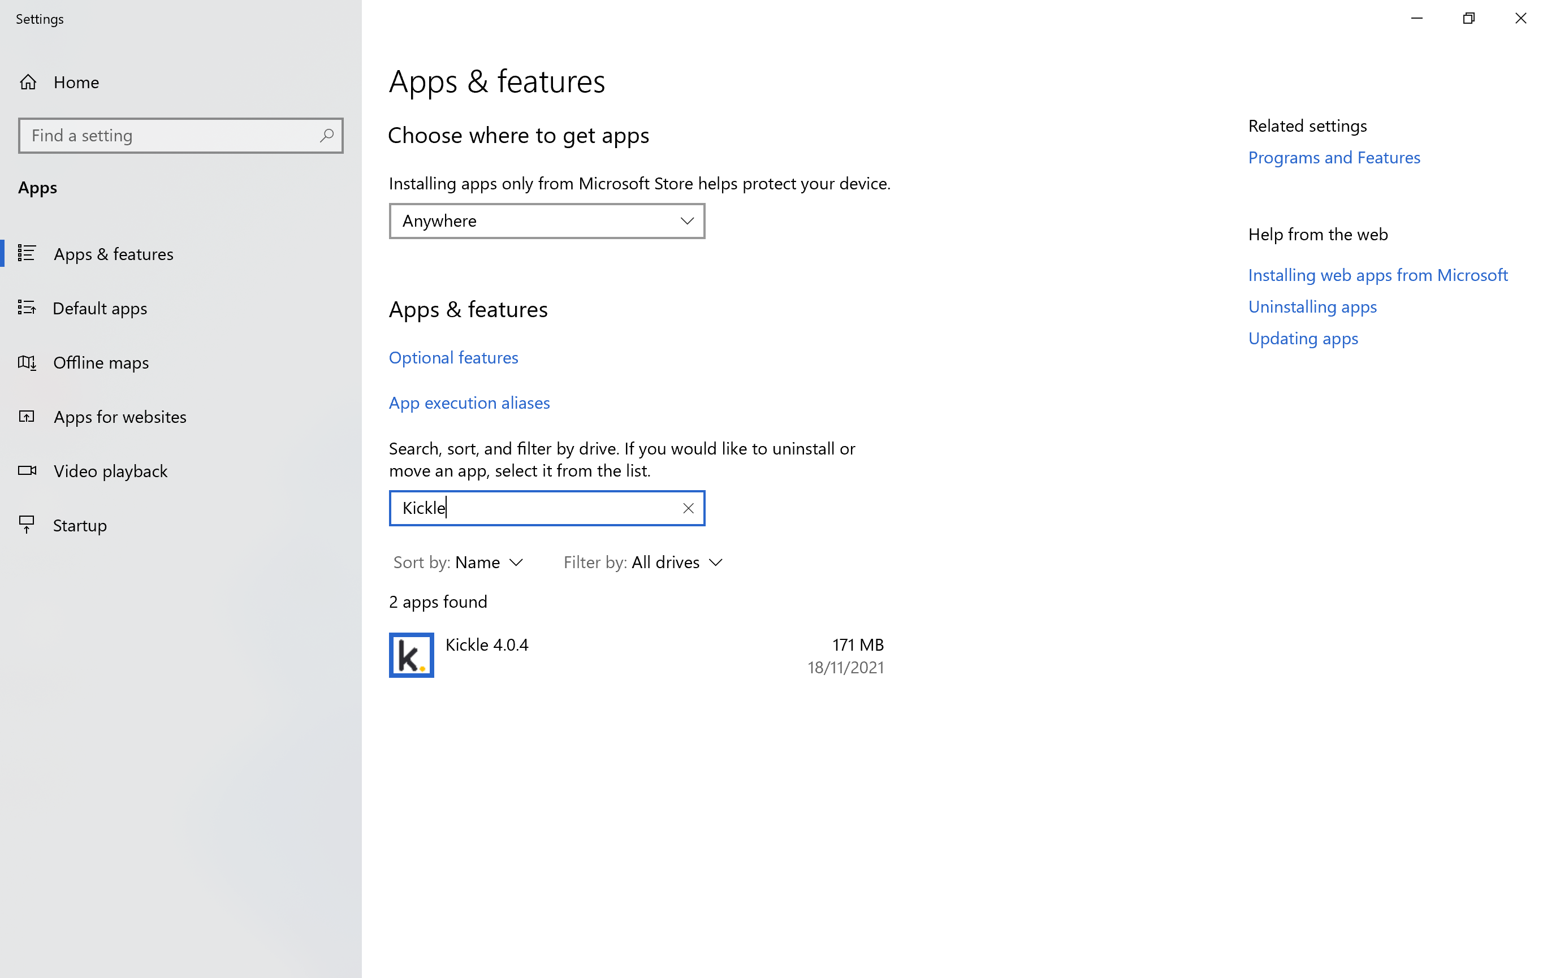This screenshot has height=978, width=1547.
Task: Clear the Kickle search input field
Action: coord(690,507)
